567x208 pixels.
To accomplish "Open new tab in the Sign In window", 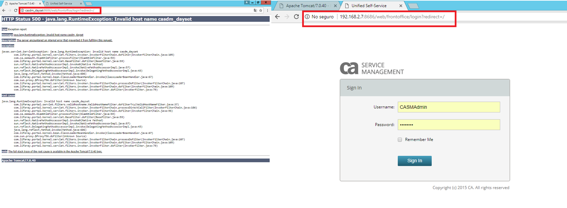I will click(413, 6).
